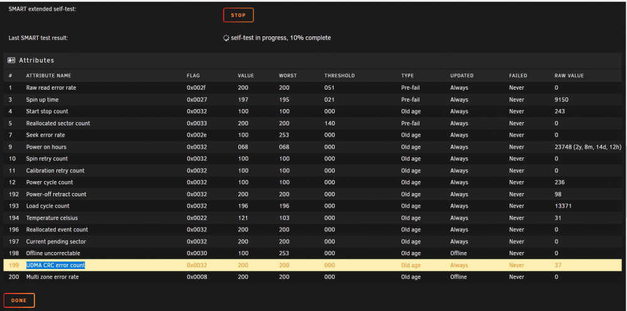
Task: Click flag 0x0022 in Temperature row
Action: tap(197, 218)
